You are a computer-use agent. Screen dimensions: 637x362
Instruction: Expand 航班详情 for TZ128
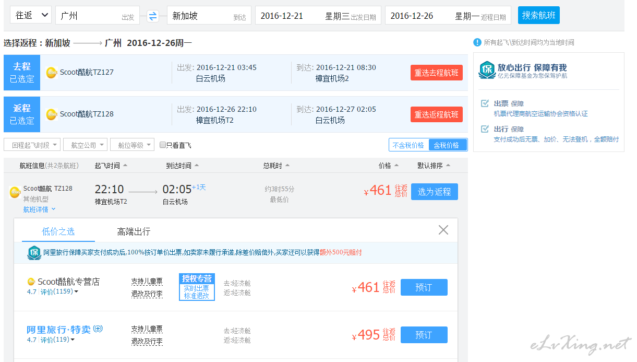click(x=39, y=209)
